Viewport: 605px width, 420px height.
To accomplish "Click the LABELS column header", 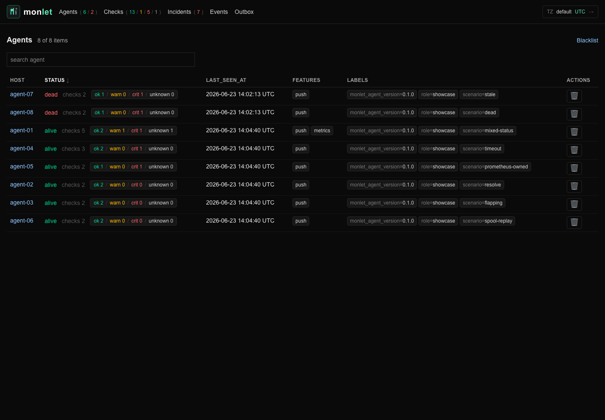I will pos(358,80).
